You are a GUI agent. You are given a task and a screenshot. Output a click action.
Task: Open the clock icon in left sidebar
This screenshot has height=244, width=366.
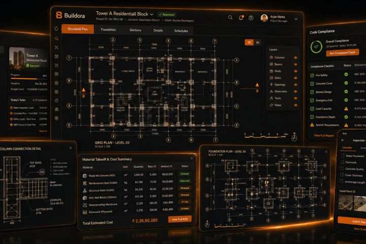point(56,101)
